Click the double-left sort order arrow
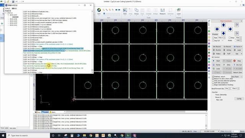Viewport: 245px width, 138px height. [x=116, y=10]
